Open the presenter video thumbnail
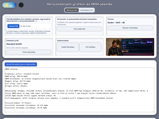 coord(130,47)
